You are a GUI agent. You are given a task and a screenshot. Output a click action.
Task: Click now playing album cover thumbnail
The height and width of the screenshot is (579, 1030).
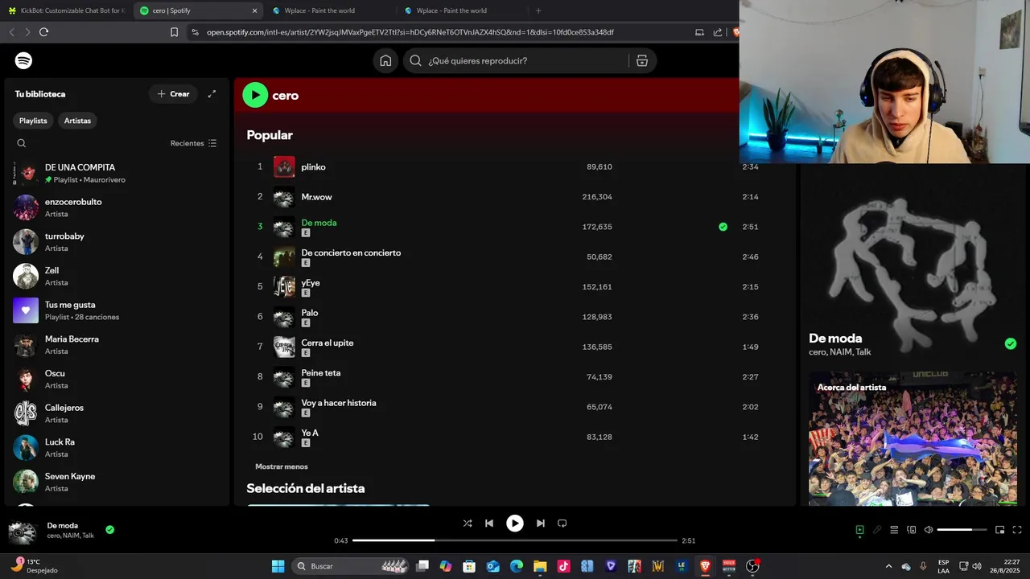coord(23,533)
